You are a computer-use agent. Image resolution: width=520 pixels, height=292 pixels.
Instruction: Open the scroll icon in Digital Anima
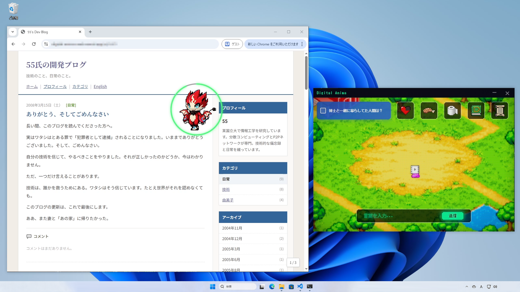(500, 111)
